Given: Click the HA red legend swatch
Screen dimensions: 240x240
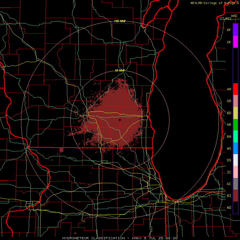Looking at the screenshot, I should click(235, 89).
